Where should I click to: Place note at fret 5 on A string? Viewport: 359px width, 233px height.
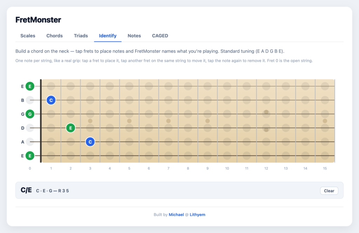click(129, 142)
